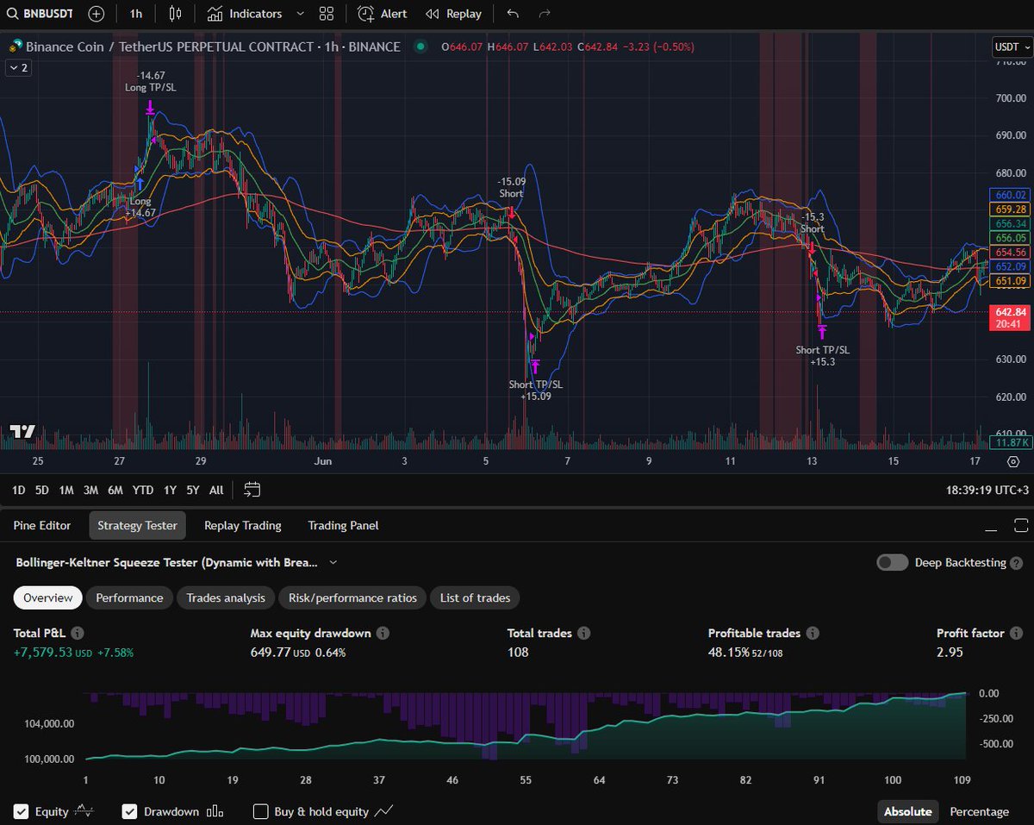Switch to the Pine Editor tab
The height and width of the screenshot is (825, 1034).
coord(42,525)
